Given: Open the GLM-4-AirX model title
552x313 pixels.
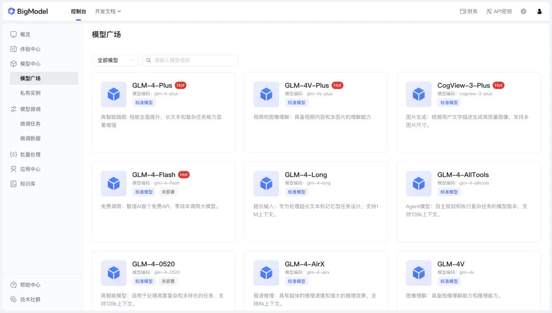Looking at the screenshot, I should 305,264.
